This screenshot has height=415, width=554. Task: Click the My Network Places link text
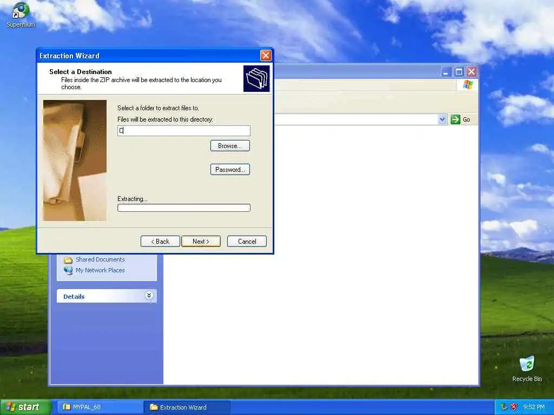click(100, 270)
